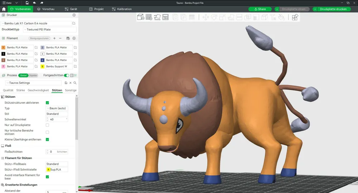Discard Tauros Settings changes with X icon
This screenshot has width=358, height=193.
[70, 83]
